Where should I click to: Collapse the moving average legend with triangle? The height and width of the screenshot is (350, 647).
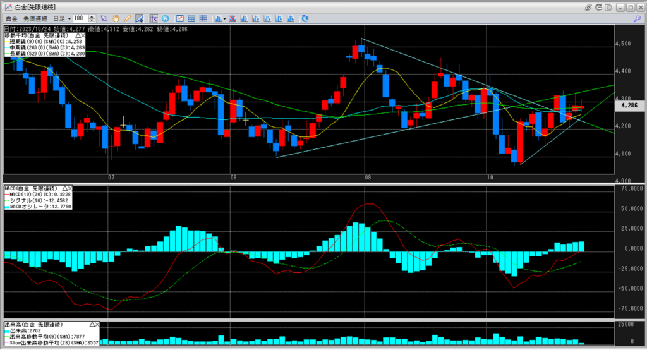point(78,35)
